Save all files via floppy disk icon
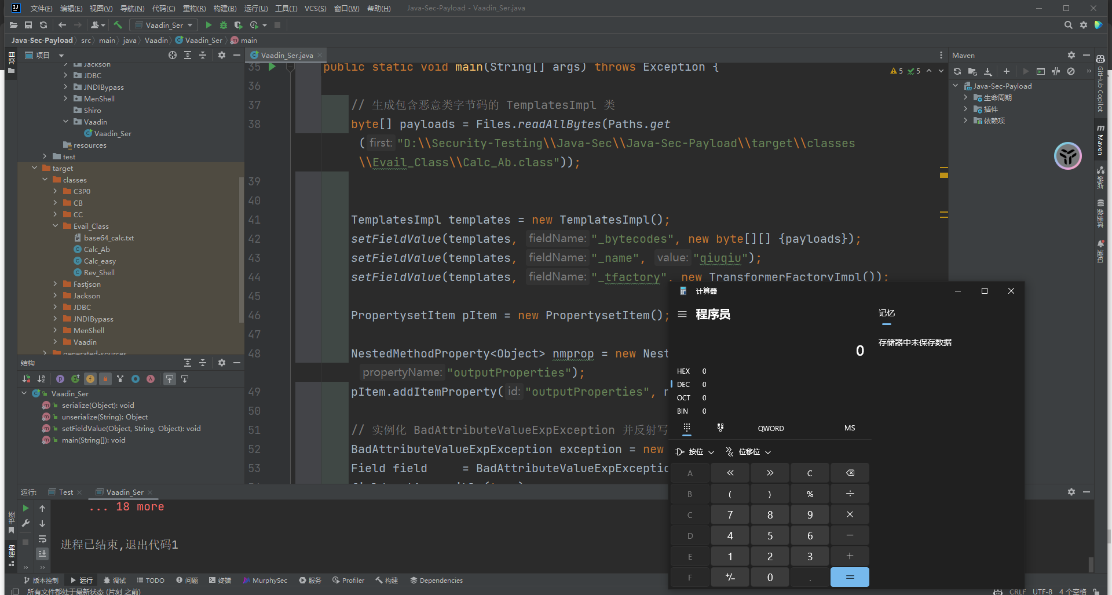The height and width of the screenshot is (595, 1112). point(28,25)
